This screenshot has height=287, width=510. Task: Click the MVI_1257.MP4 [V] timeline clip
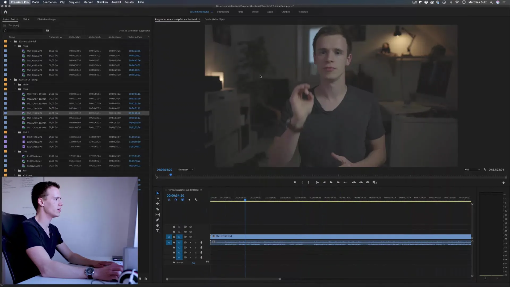(341, 236)
